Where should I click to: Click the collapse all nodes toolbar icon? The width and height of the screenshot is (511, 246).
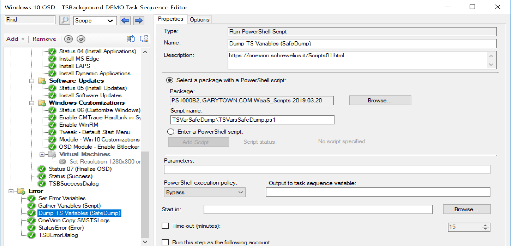point(144,39)
